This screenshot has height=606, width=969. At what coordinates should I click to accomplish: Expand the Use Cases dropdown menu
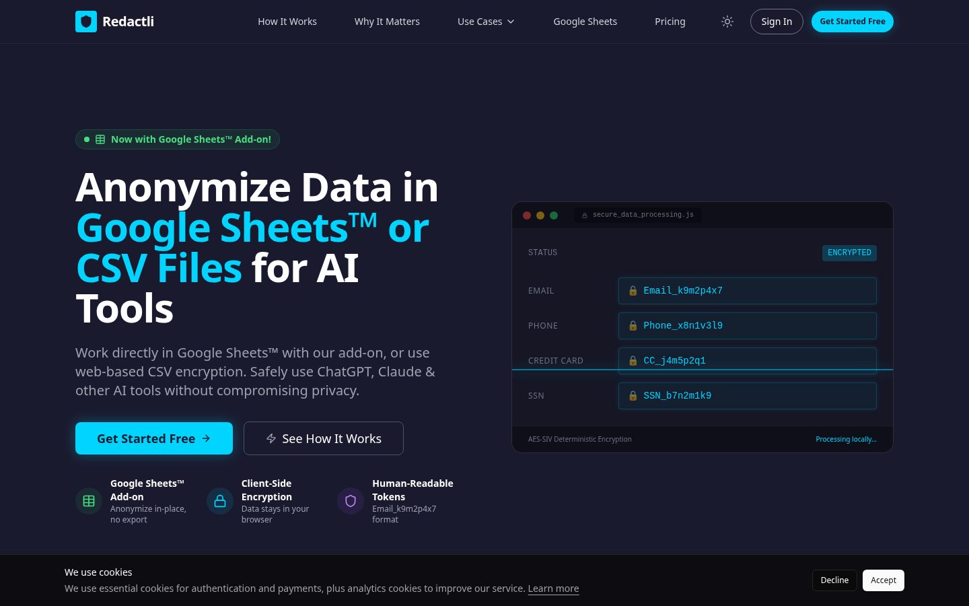tap(486, 22)
